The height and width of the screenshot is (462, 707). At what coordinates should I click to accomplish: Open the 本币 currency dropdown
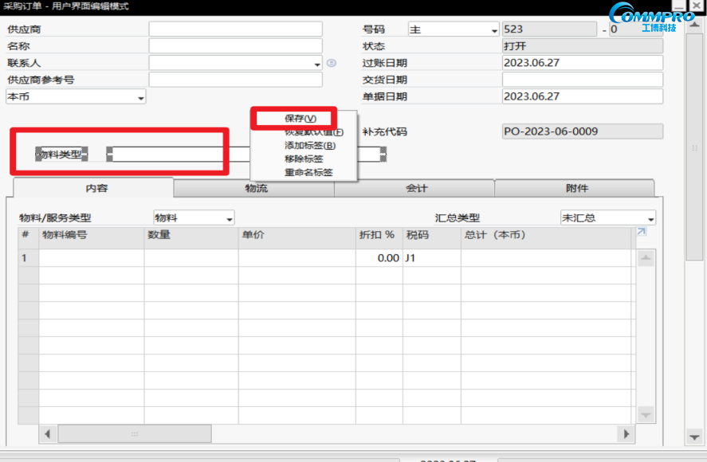pos(142,96)
